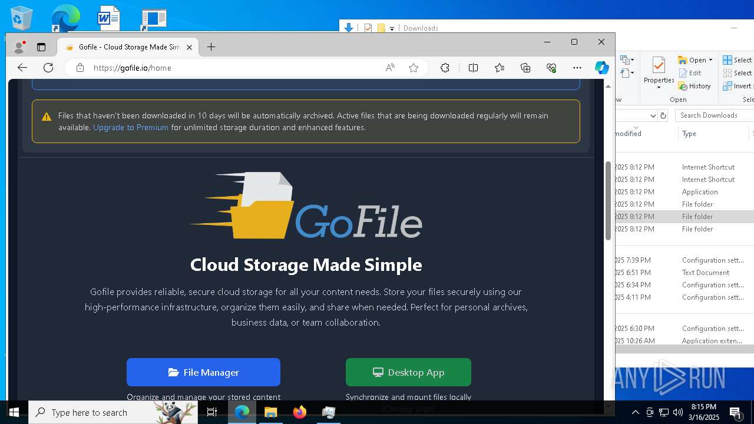Click Explorer quick access New folder icon
The width and height of the screenshot is (754, 424).
click(x=381, y=28)
